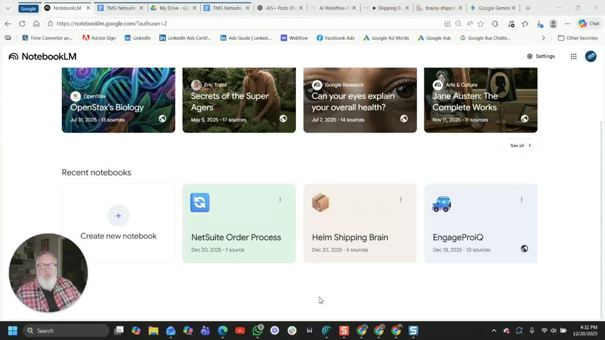This screenshot has width=605, height=340.
Task: Open Edge settings and more menu
Action: [568, 24]
